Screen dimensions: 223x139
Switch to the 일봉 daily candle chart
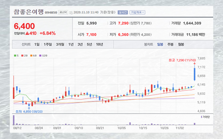pos(160,44)
